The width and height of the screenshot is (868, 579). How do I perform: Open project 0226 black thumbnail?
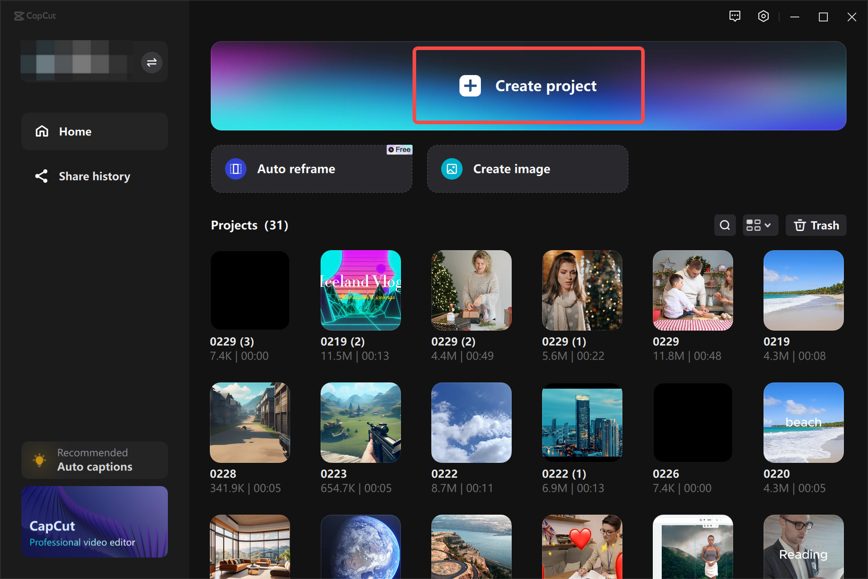point(693,423)
